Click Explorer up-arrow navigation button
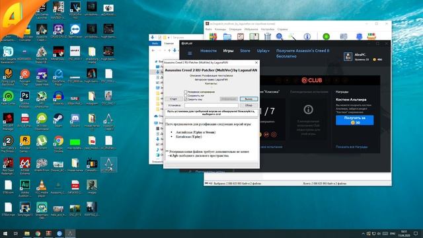The width and height of the screenshot is (423, 238). click(169, 50)
